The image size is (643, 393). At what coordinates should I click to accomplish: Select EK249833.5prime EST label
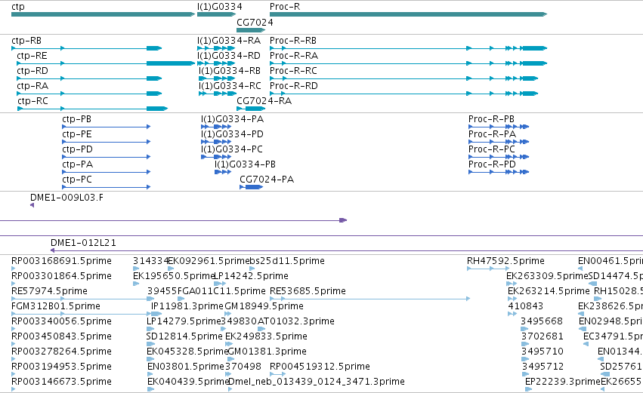pos(266,337)
